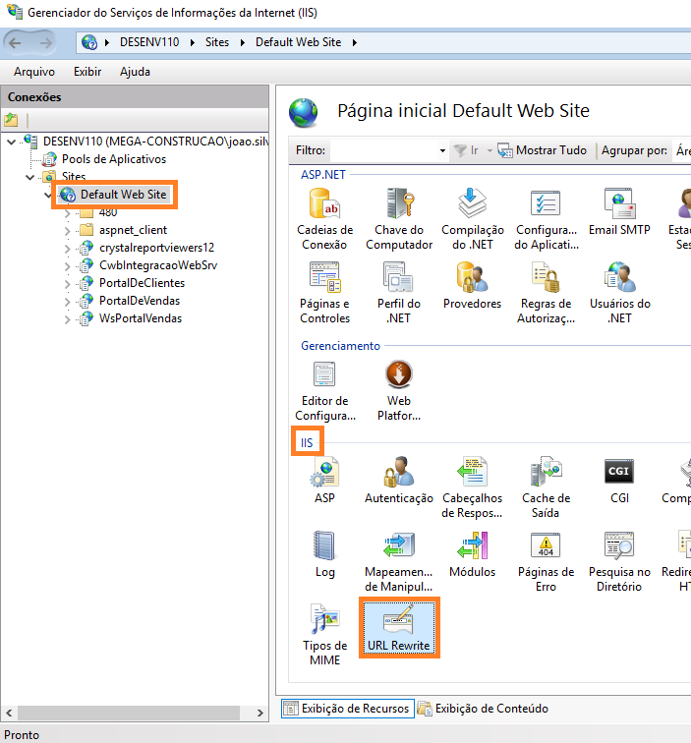Click inside the Filtro input field

pyautogui.click(x=383, y=151)
